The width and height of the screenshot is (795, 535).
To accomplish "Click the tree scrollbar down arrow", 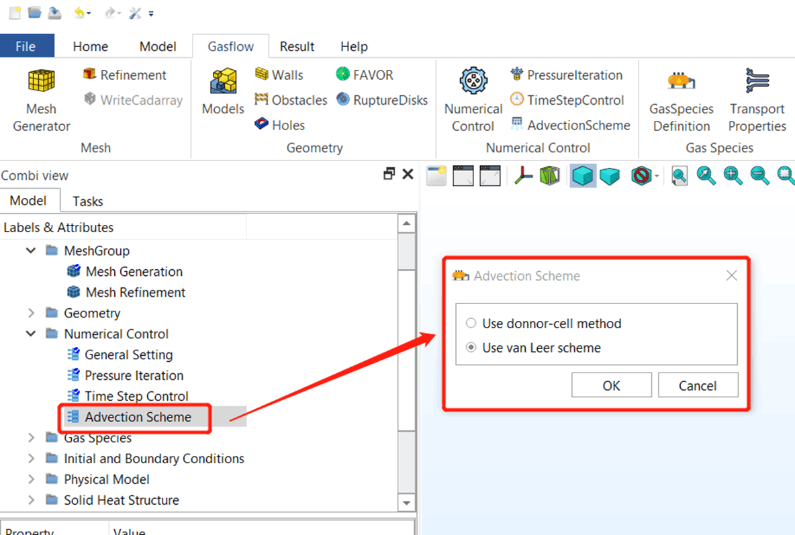I will pyautogui.click(x=407, y=503).
